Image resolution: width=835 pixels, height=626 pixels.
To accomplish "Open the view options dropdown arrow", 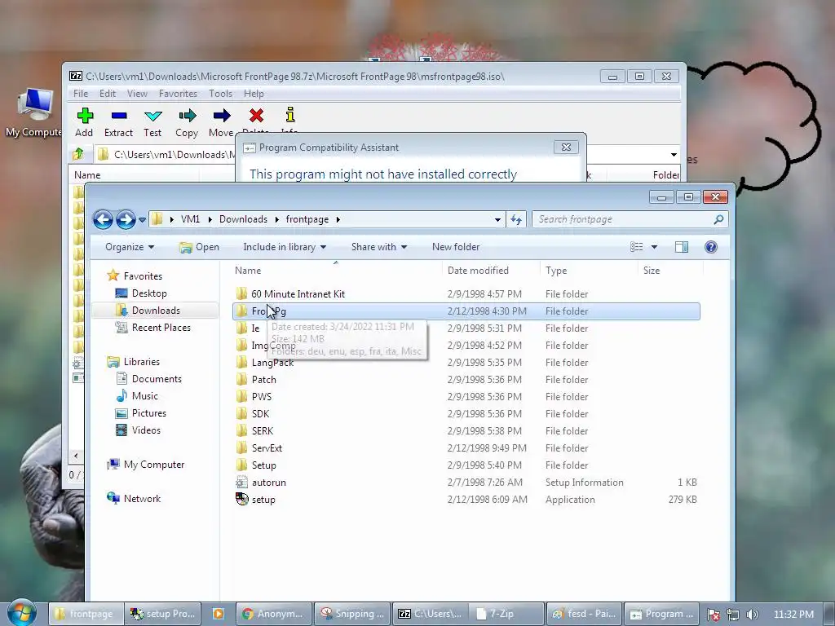I will pyautogui.click(x=655, y=247).
